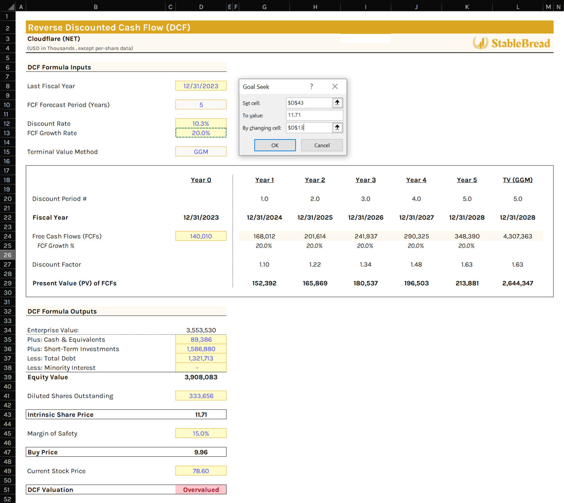Edit the To value field

(314, 115)
